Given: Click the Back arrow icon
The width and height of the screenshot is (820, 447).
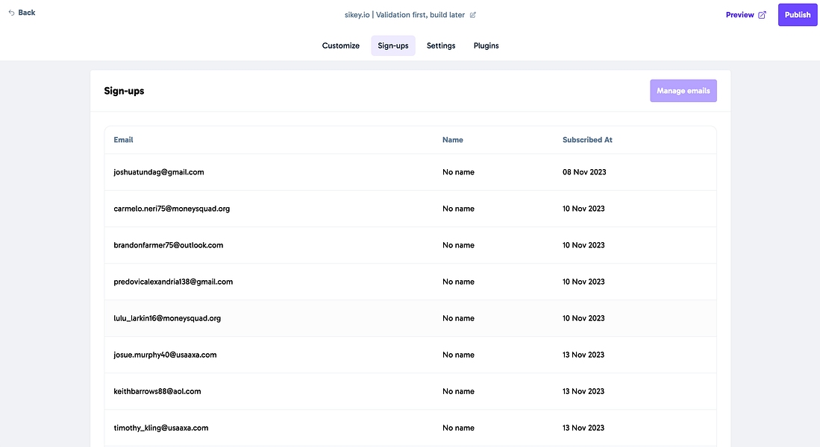Looking at the screenshot, I should 11,13.
